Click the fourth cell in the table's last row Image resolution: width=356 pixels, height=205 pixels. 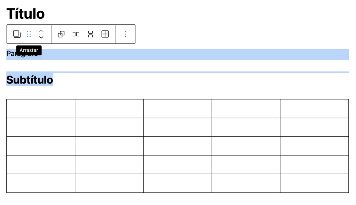pyautogui.click(x=246, y=183)
